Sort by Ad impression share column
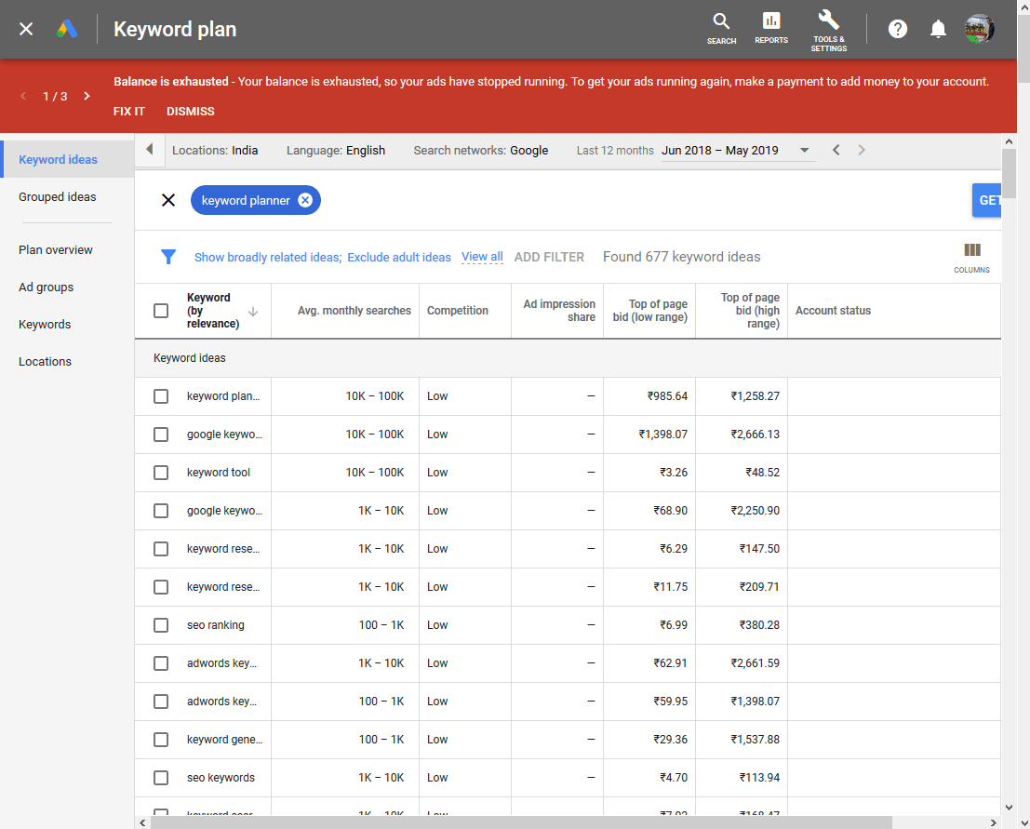This screenshot has height=829, width=1030. point(559,311)
